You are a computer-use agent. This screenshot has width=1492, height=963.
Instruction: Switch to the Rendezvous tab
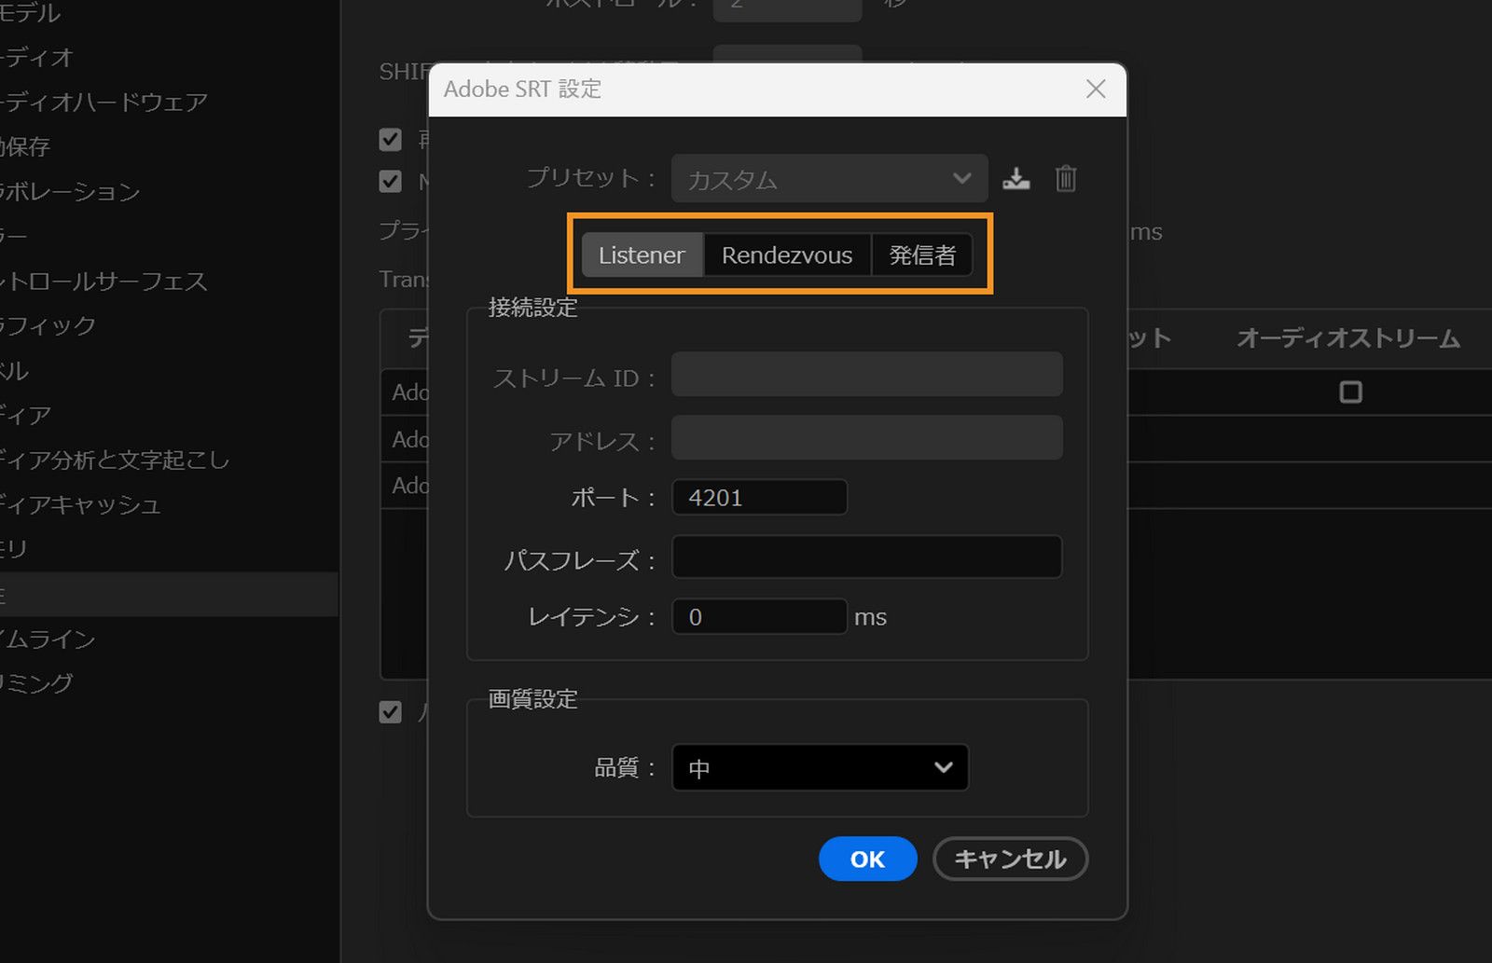point(786,255)
